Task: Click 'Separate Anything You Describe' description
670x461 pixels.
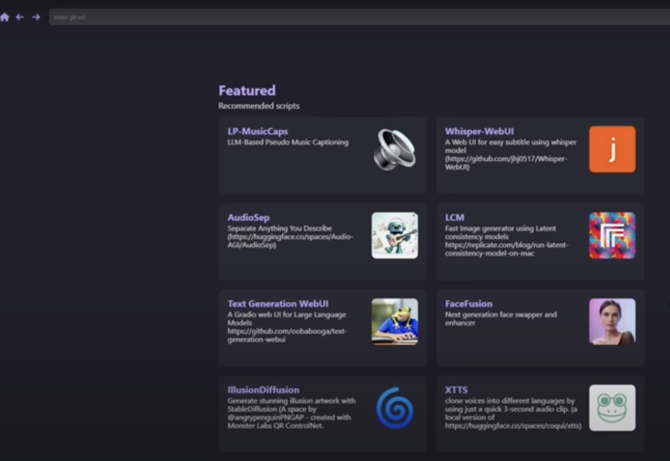Action: coord(279,229)
